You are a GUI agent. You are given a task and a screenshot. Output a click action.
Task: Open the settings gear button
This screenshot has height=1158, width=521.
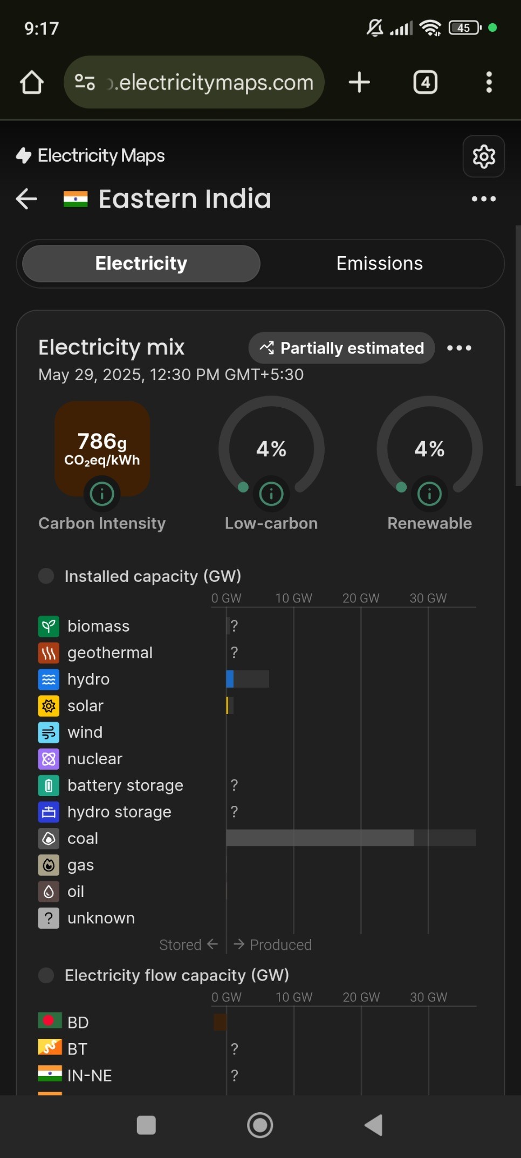(x=484, y=156)
